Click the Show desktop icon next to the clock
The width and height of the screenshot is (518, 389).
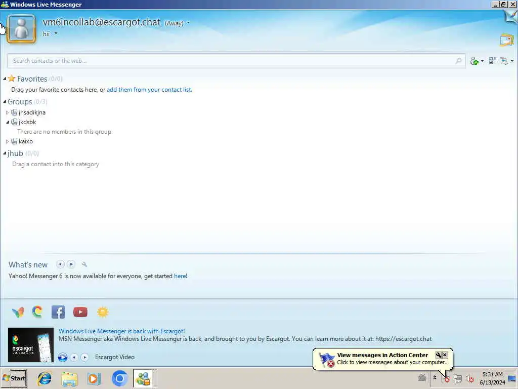[x=512, y=378]
